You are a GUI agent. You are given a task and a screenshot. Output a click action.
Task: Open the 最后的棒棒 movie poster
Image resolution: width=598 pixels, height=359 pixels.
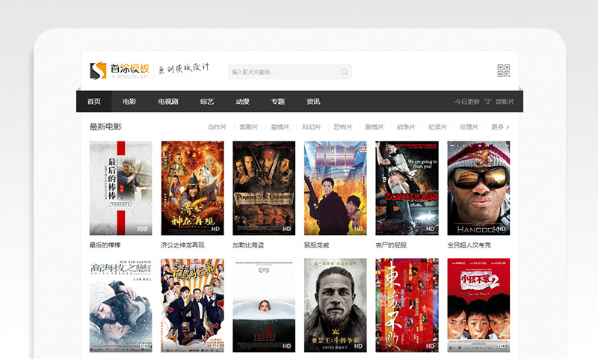coord(120,188)
